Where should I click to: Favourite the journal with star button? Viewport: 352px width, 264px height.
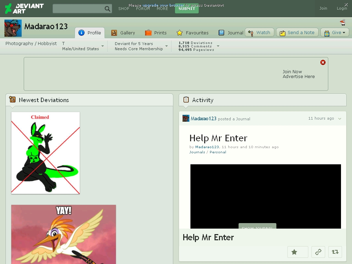pyautogui.click(x=298, y=252)
